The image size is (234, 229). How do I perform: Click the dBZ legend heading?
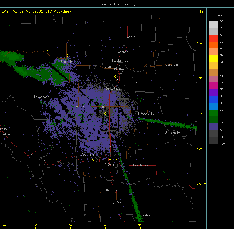click(x=220, y=15)
